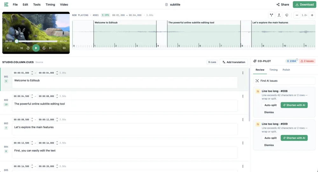The height and width of the screenshot is (172, 318).
Task: Click the start time field 00:00:01,000 of cue 001
Action: tap(21, 73)
